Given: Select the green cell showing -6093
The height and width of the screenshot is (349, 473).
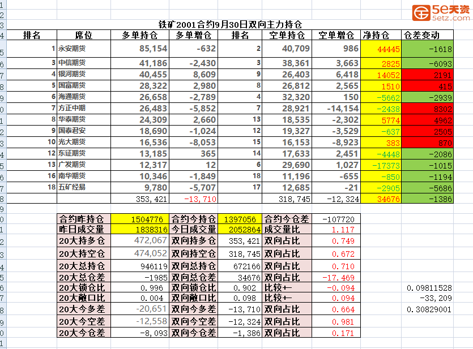Looking at the screenshot, I should tap(427, 63).
